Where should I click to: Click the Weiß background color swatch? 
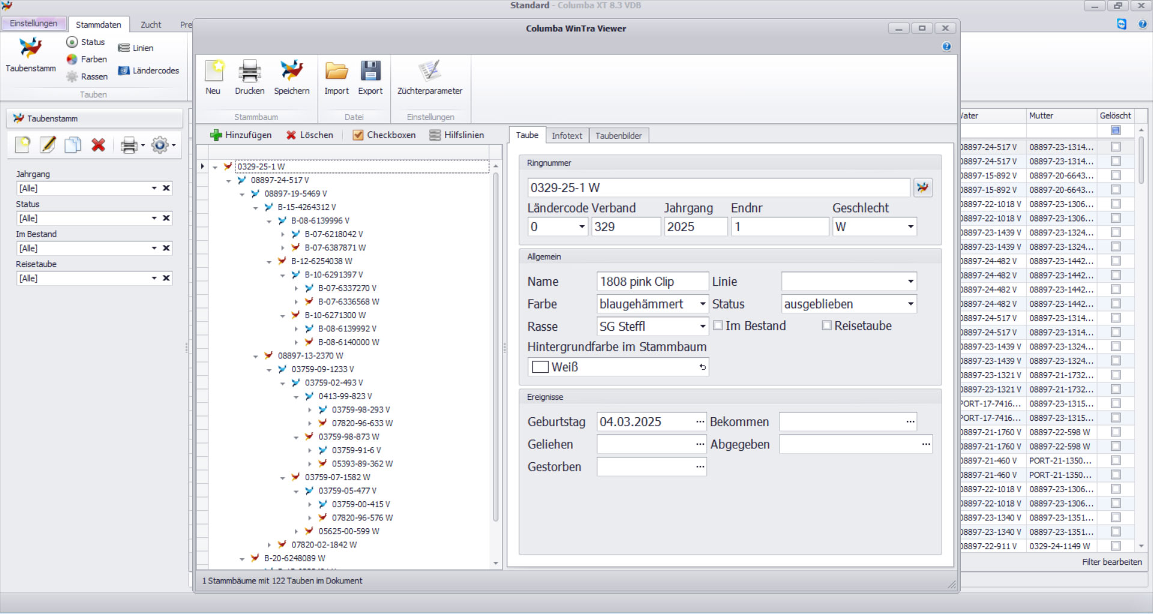[x=540, y=367]
